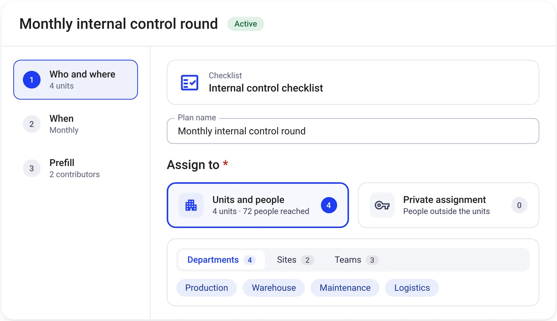Screen dimensions: 557x321
Task: Click the checklist icon beside Internal control checklist
Action: [190, 83]
